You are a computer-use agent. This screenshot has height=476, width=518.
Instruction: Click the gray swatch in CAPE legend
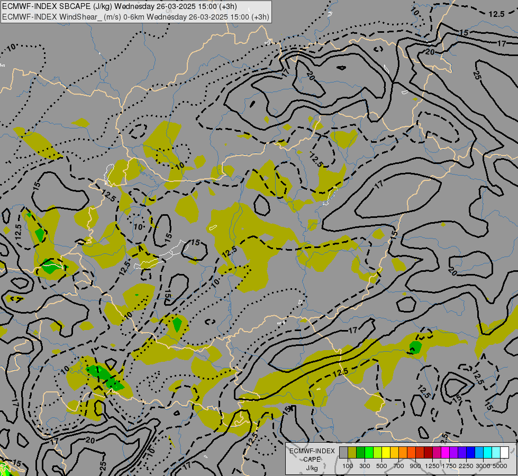(x=343, y=452)
